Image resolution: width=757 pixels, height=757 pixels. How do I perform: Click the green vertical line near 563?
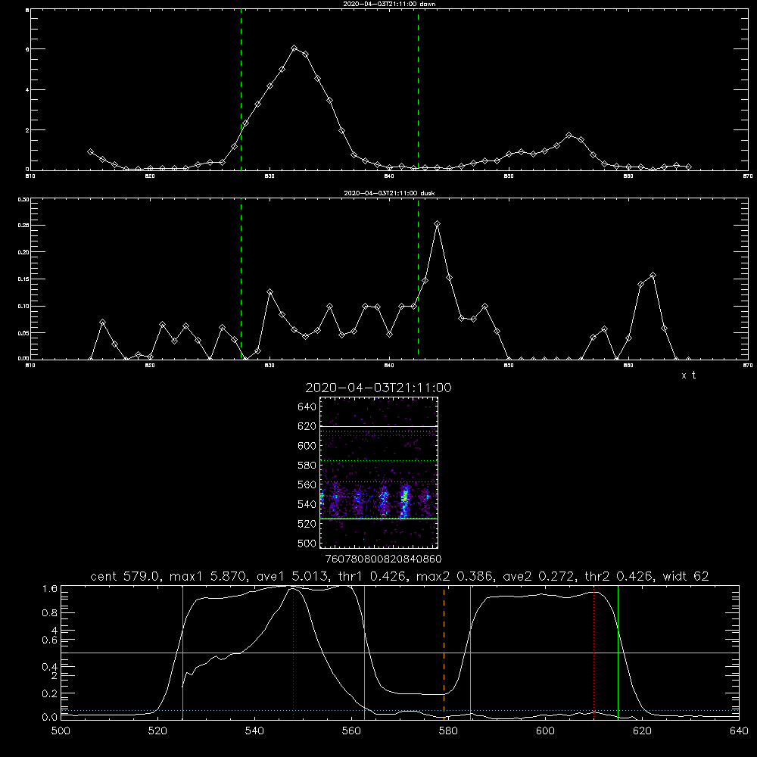click(x=365, y=653)
